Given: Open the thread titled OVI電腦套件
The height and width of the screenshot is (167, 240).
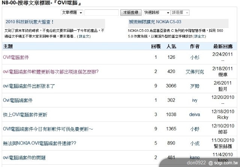Looking at the screenshot, I should [16, 57].
